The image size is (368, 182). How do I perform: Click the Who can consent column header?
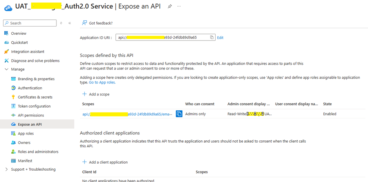[x=200, y=104]
